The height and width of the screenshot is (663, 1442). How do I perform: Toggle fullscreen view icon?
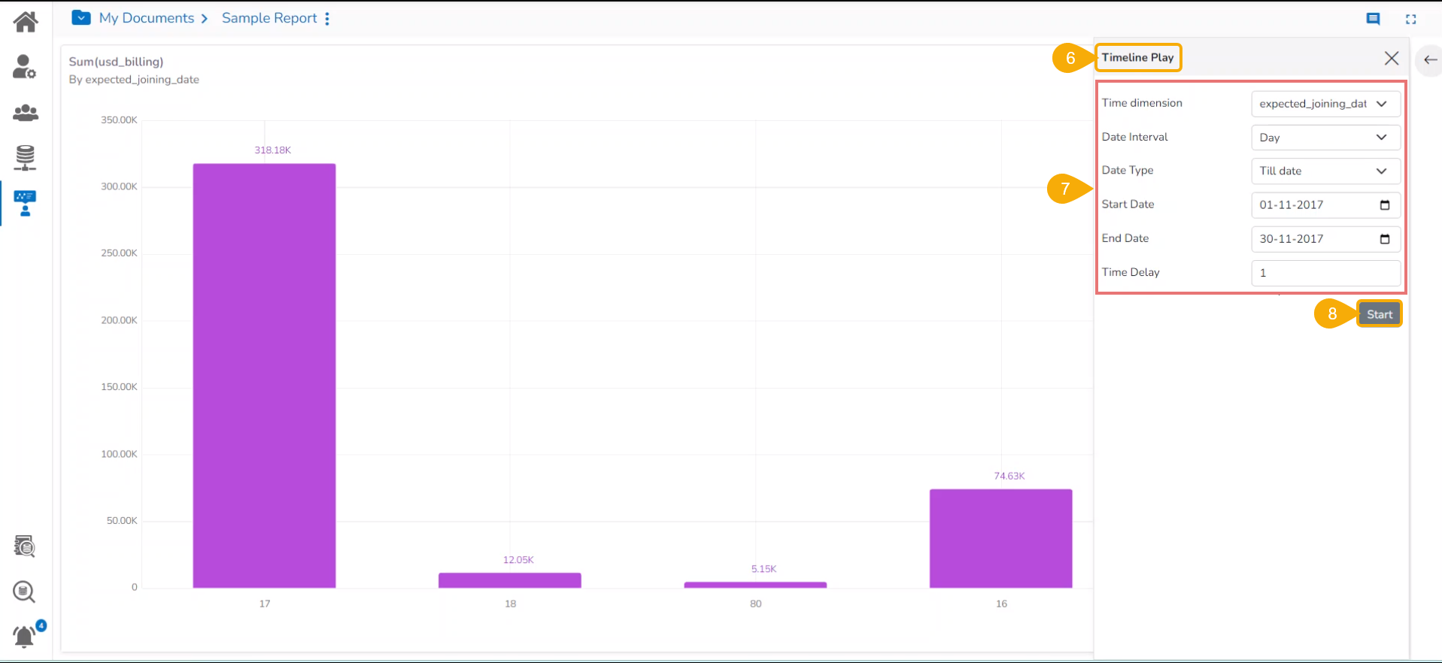point(1411,20)
